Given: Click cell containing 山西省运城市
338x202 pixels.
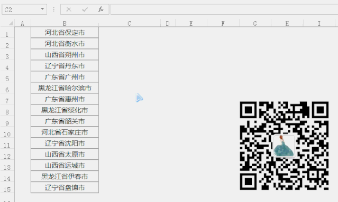Looking at the screenshot, I should click(x=65, y=166).
